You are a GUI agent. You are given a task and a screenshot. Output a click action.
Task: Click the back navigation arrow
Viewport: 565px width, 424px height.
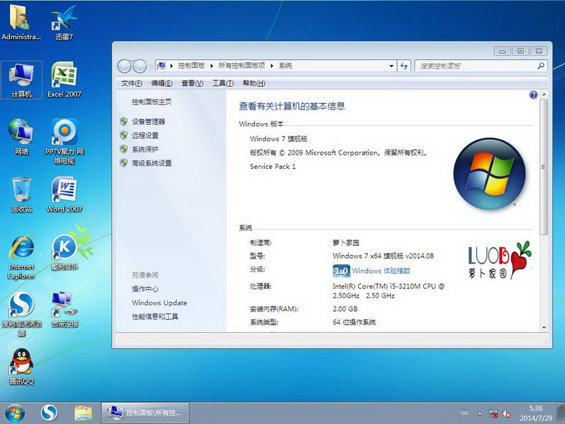click(x=124, y=66)
